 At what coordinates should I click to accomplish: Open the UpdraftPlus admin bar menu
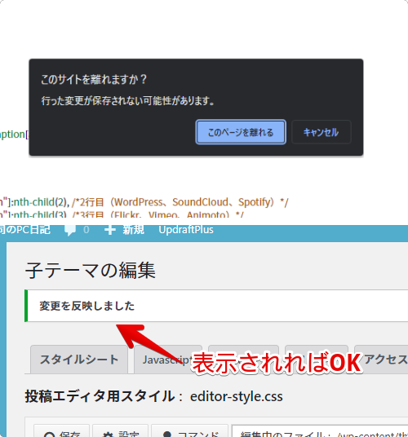[186, 230]
